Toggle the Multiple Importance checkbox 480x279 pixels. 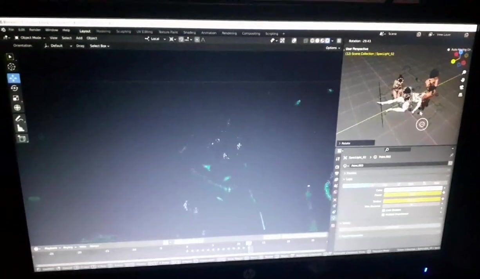(x=384, y=214)
